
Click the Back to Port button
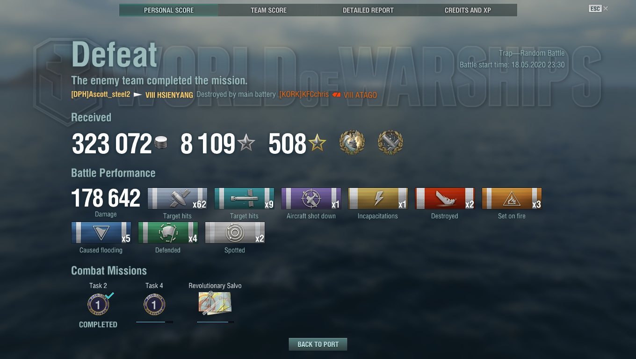pos(318,344)
